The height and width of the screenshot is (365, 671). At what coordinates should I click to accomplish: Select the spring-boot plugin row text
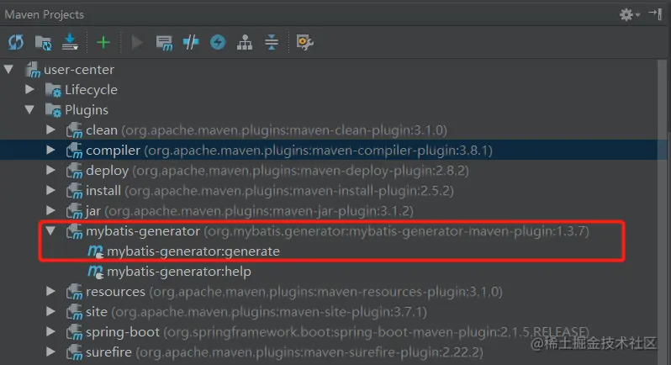[x=338, y=332]
